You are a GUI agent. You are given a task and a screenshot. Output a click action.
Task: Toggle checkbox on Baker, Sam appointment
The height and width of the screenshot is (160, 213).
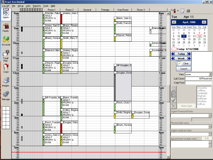click(x=116, y=18)
